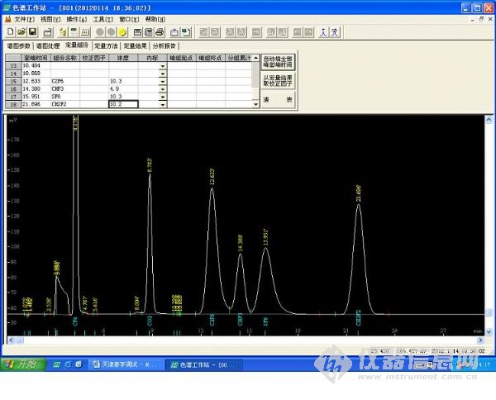The image size is (496, 400).
Task: Click the concentration cell 10.2 in row 18
Action: [x=123, y=104]
